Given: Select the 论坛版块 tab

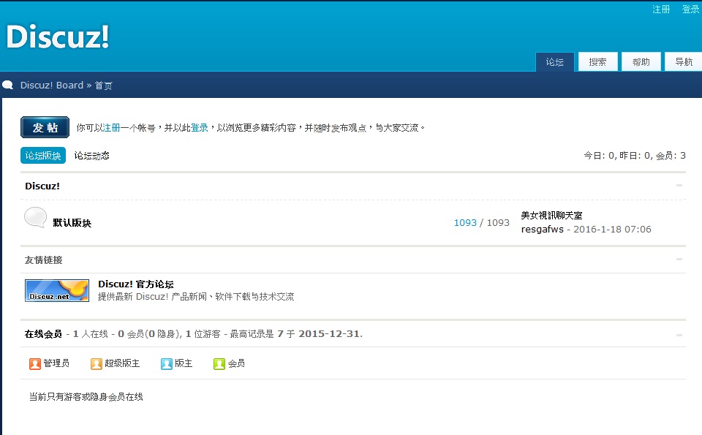Looking at the screenshot, I should click(43, 155).
